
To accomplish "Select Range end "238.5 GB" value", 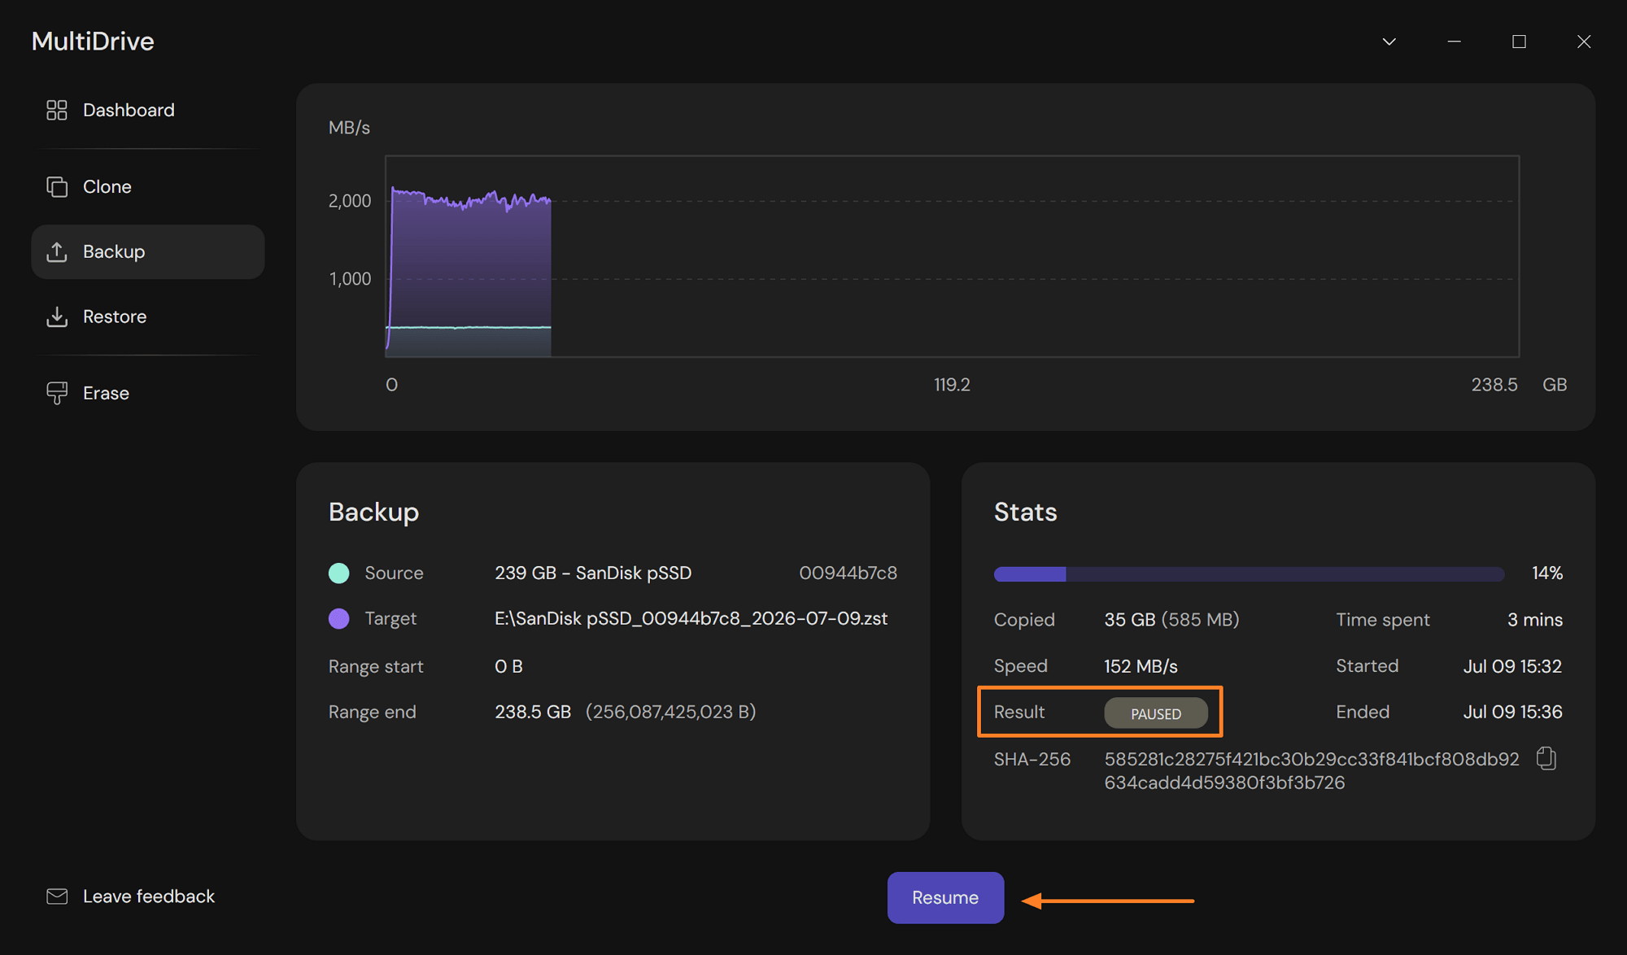I will 533,712.
